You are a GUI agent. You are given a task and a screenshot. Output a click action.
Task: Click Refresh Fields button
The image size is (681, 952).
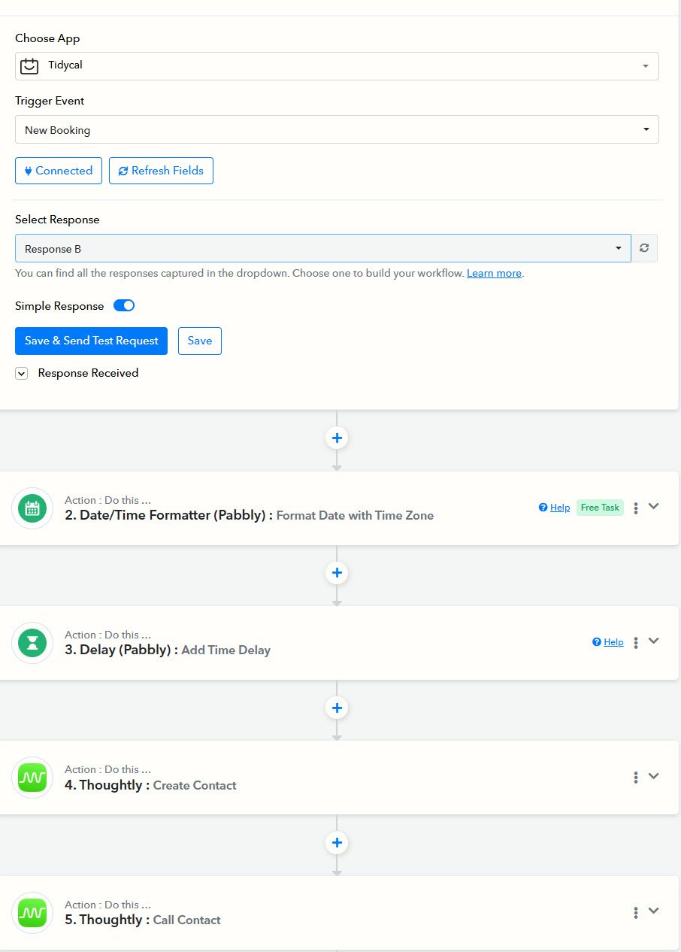161,171
